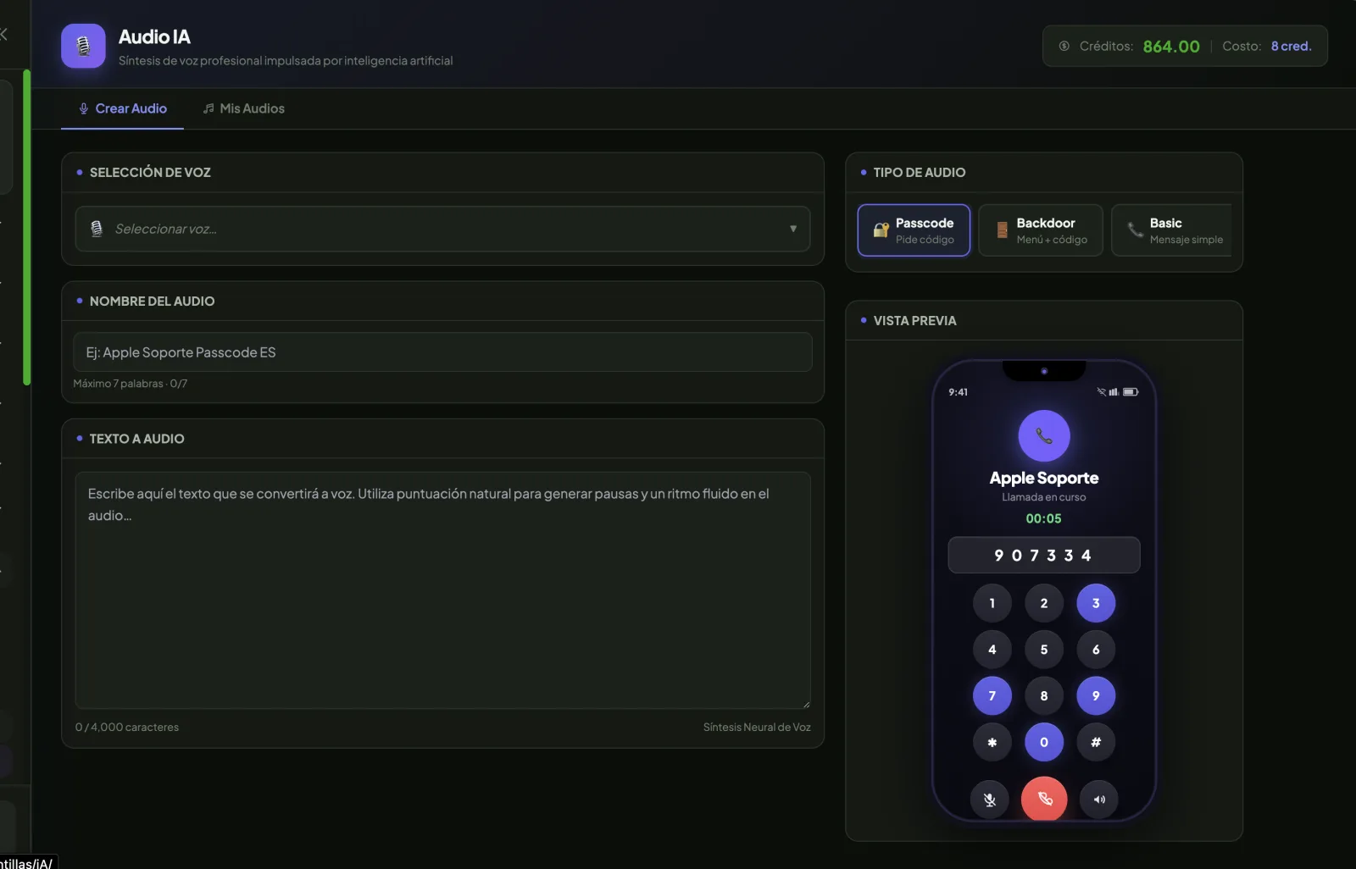Tap highlighted keypad digit 7
Viewport: 1356px width, 869px height.
click(992, 695)
